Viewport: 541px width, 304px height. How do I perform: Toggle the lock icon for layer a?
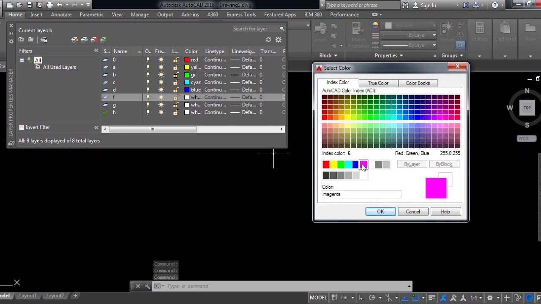click(176, 67)
